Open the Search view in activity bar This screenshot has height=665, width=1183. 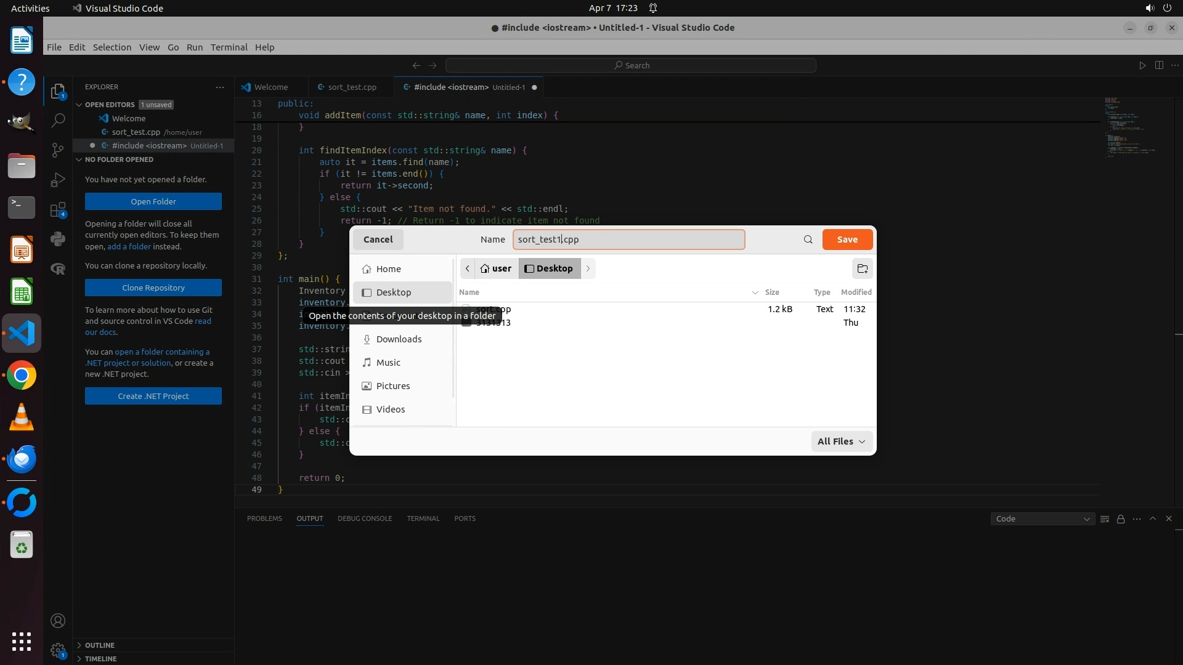pos(58,120)
